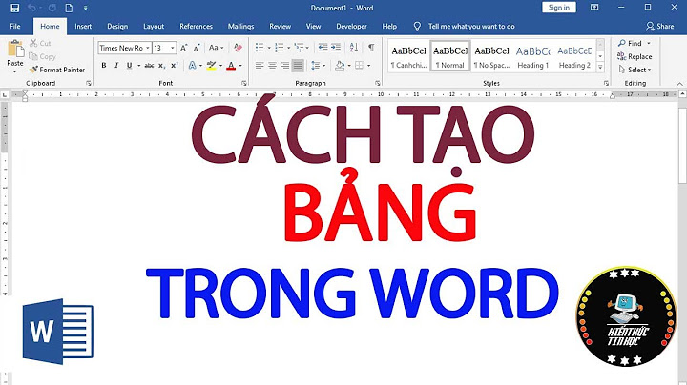Decrease font size with shrink font icon
Image resolution: width=687 pixels, height=385 pixels.
[197, 48]
